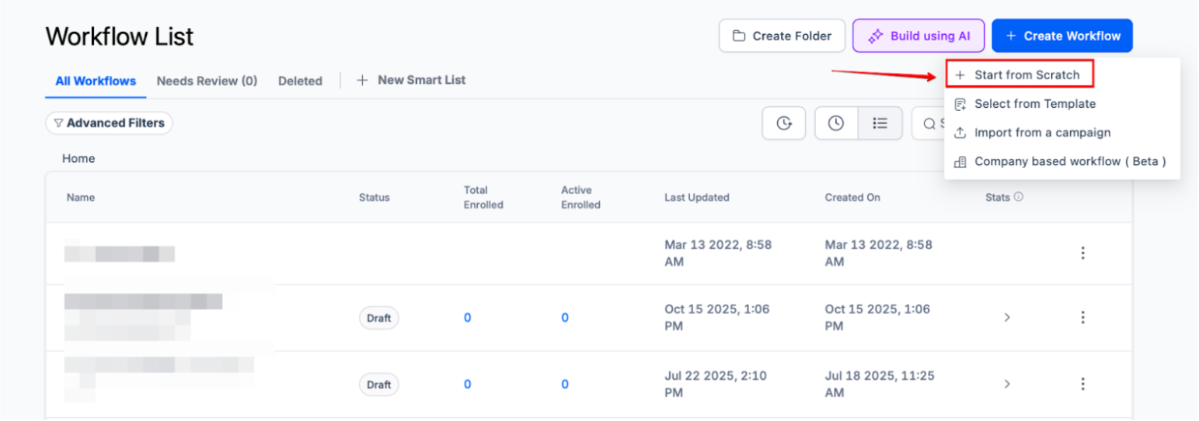Pick Company based workflow (Beta)
The image size is (1199, 421).
1069,161
